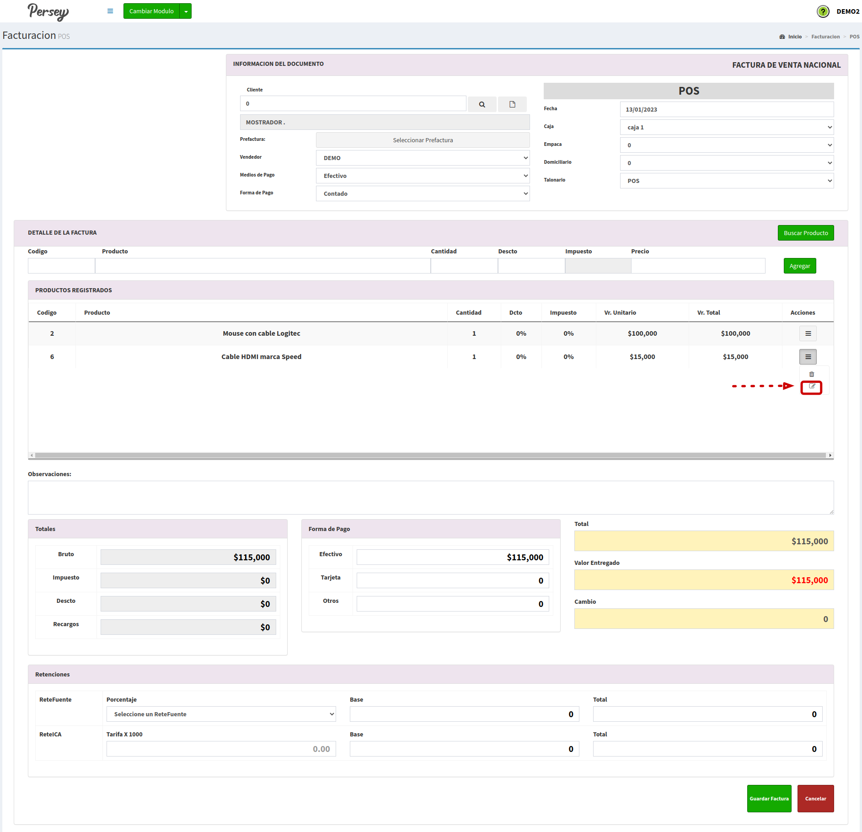Go to Inicio in the breadcrumb

click(794, 37)
